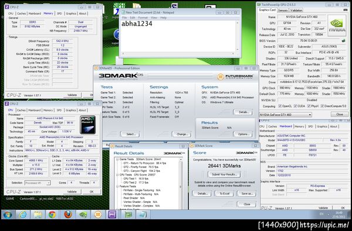Open the Windows Start menu orb
352x231 pixels.
click(8, 215)
